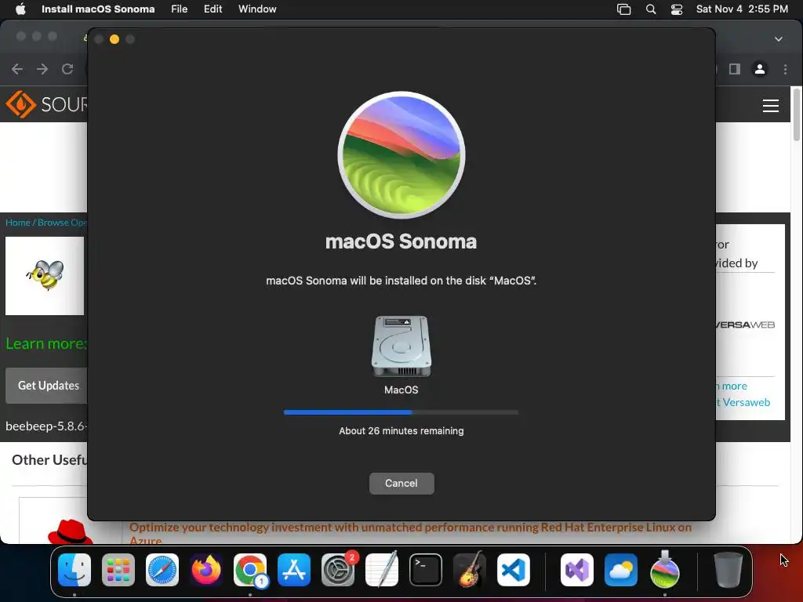803x602 pixels.
Task: Click the installation progress bar
Action: [x=401, y=412]
